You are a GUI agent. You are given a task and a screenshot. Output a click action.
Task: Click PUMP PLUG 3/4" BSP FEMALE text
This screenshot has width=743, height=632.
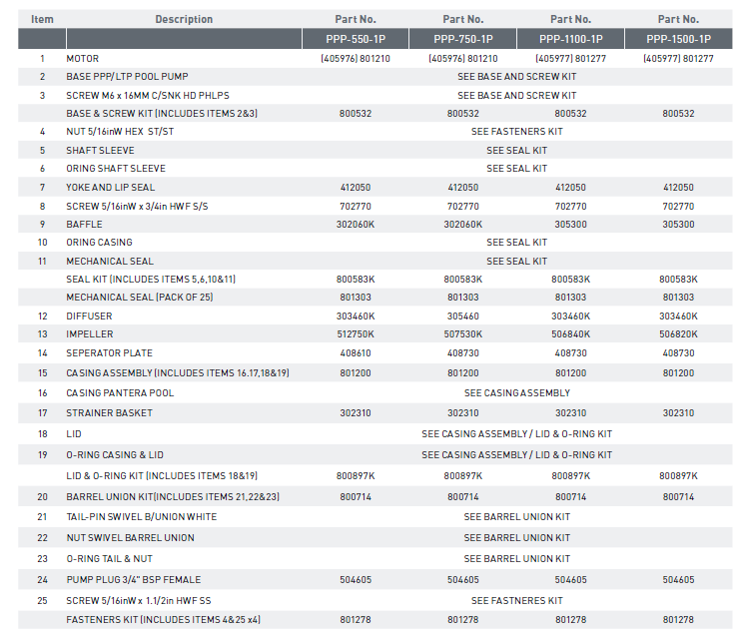[x=134, y=580]
